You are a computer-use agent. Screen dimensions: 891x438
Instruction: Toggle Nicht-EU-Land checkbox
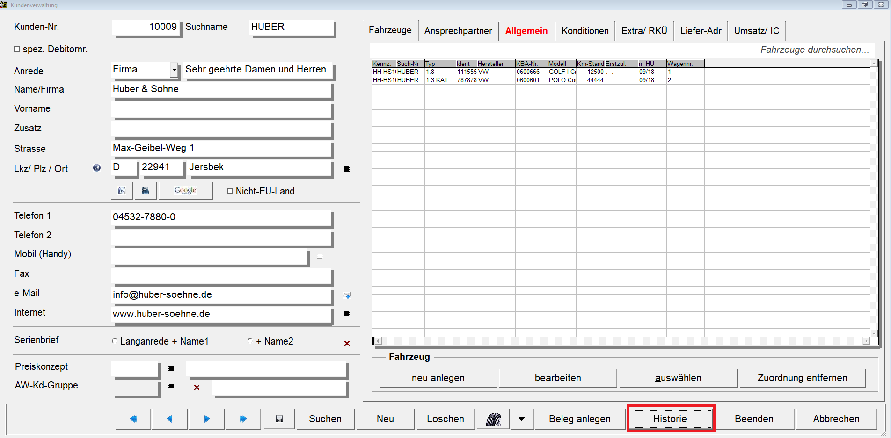click(230, 191)
